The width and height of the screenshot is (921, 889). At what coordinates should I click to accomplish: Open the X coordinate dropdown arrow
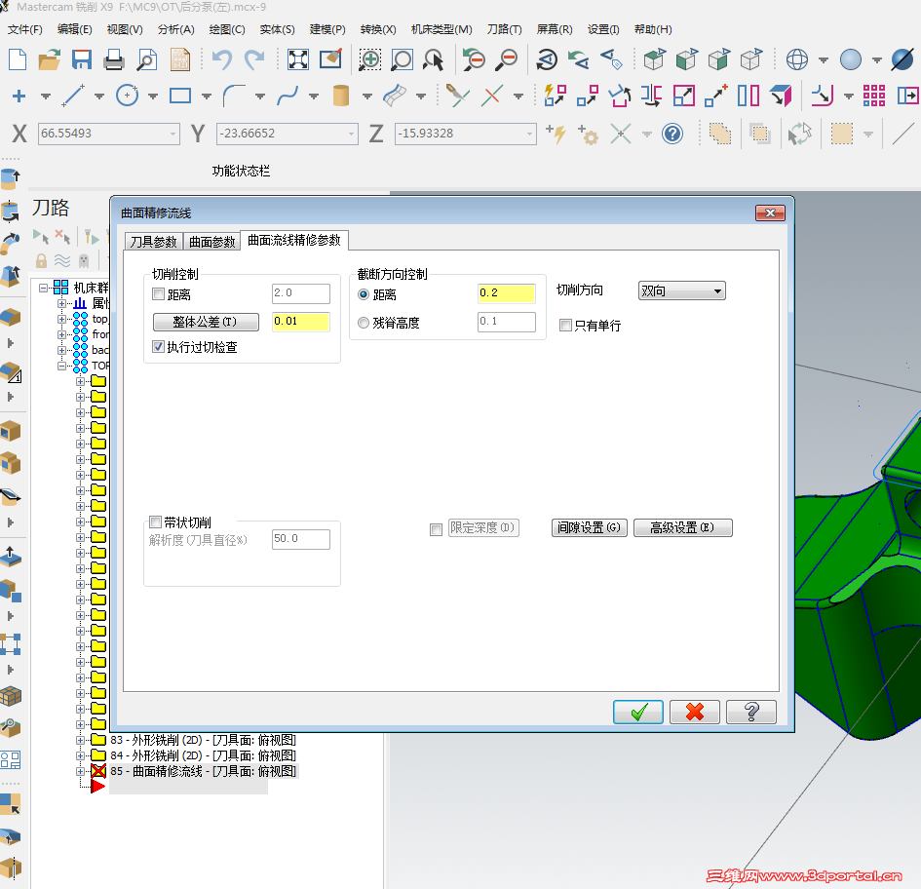[173, 134]
